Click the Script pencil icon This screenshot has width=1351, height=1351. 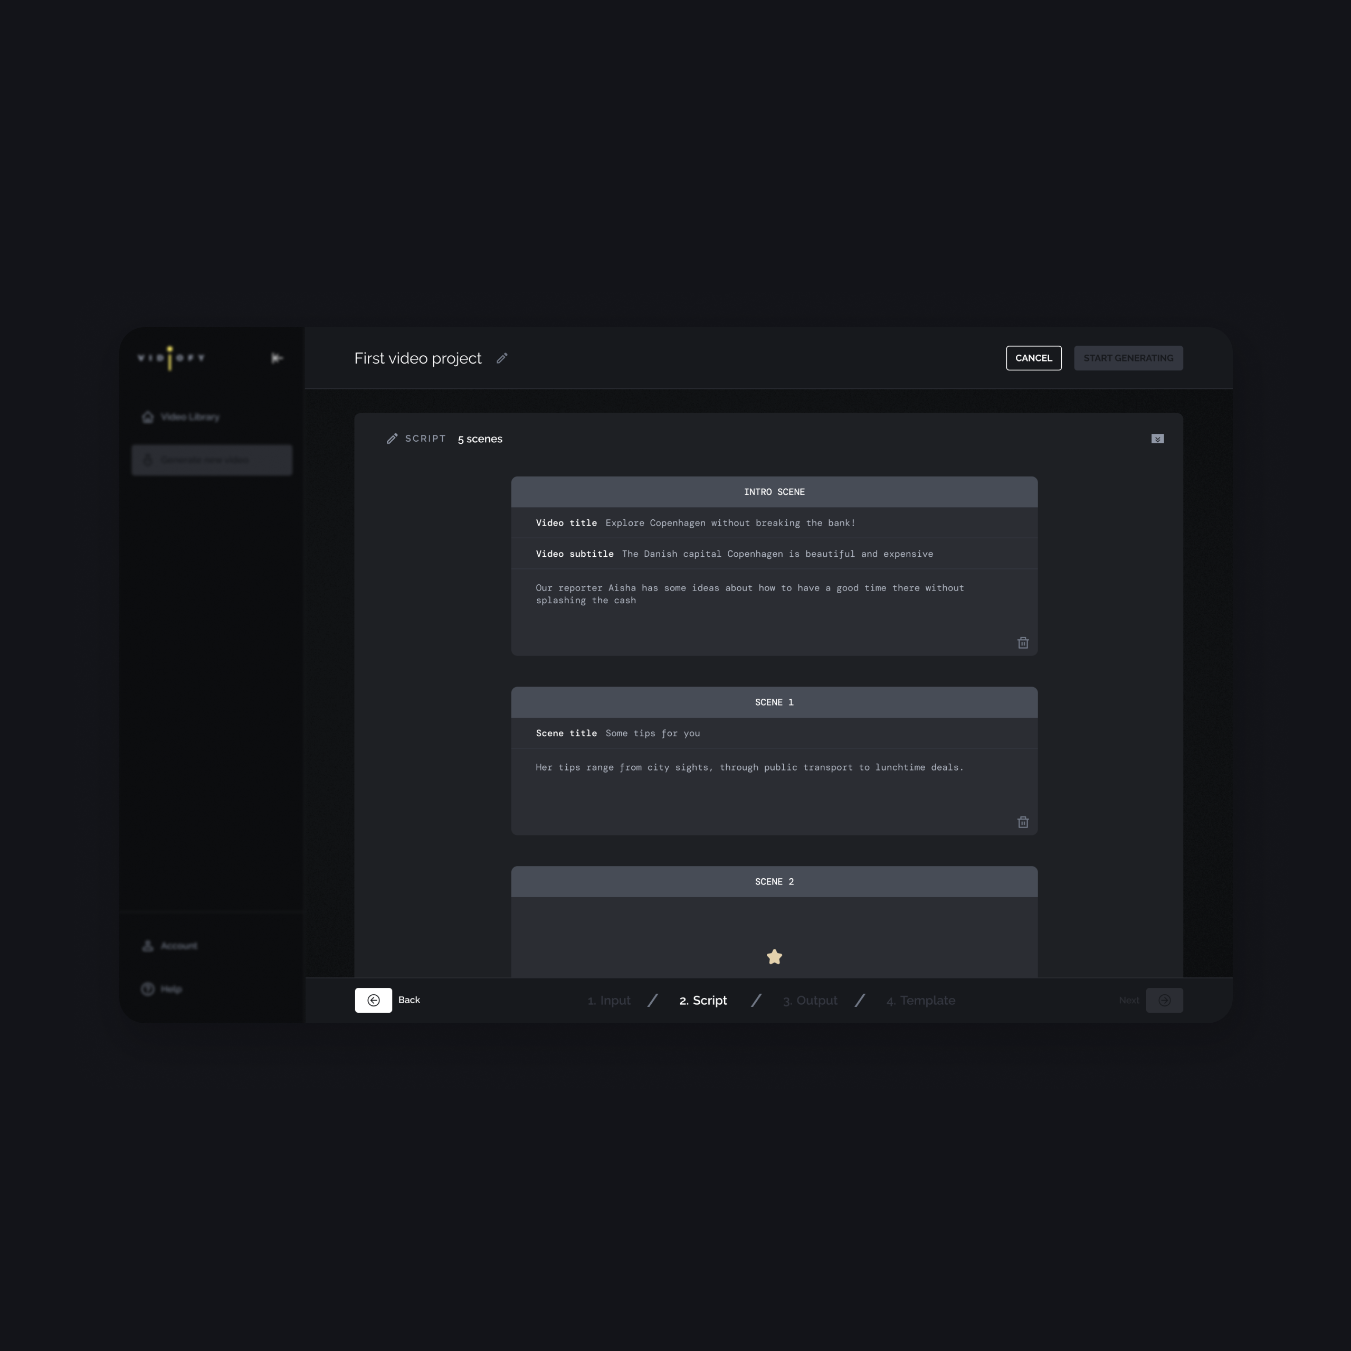point(392,439)
